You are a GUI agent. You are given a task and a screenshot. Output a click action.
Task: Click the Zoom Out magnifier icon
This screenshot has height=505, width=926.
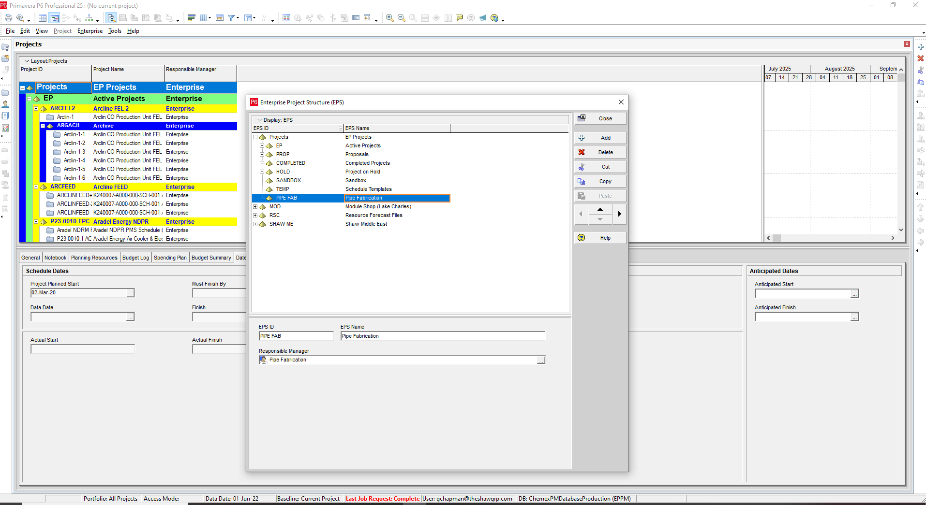pyautogui.click(x=401, y=18)
